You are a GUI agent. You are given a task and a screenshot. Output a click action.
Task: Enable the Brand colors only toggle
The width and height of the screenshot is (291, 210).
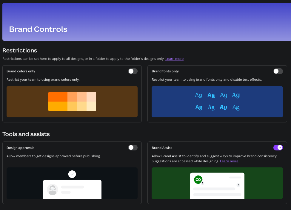coord(133,71)
